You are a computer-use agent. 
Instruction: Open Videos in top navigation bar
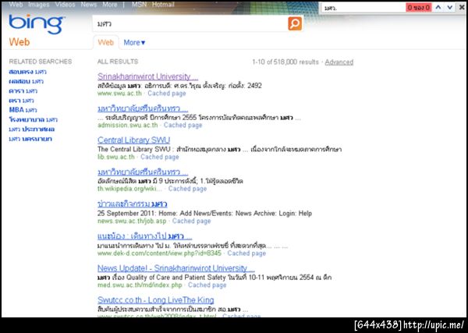click(x=65, y=5)
